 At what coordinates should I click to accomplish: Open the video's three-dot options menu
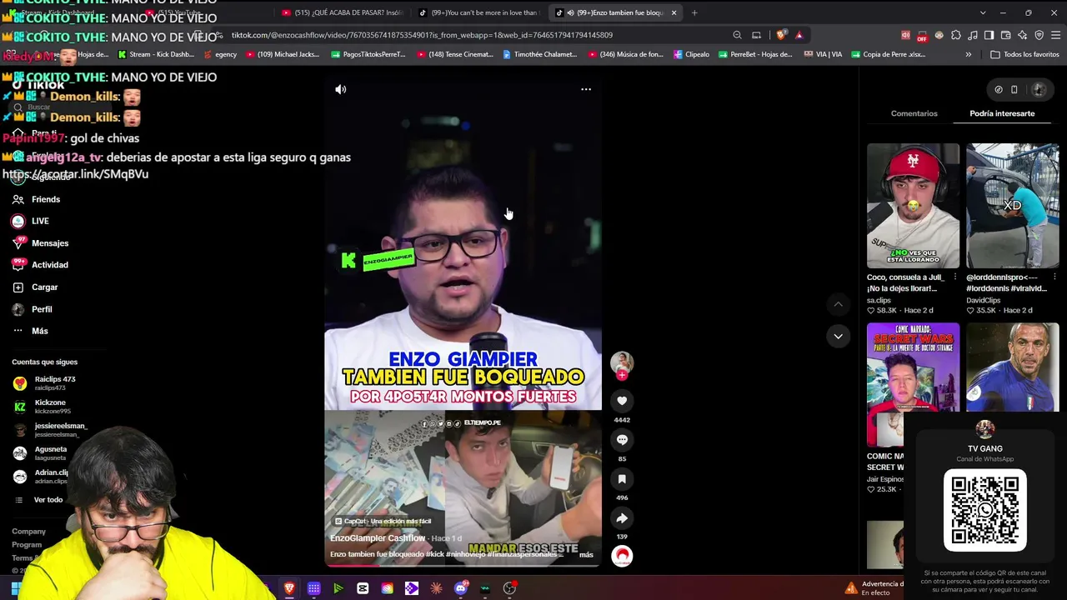point(586,89)
